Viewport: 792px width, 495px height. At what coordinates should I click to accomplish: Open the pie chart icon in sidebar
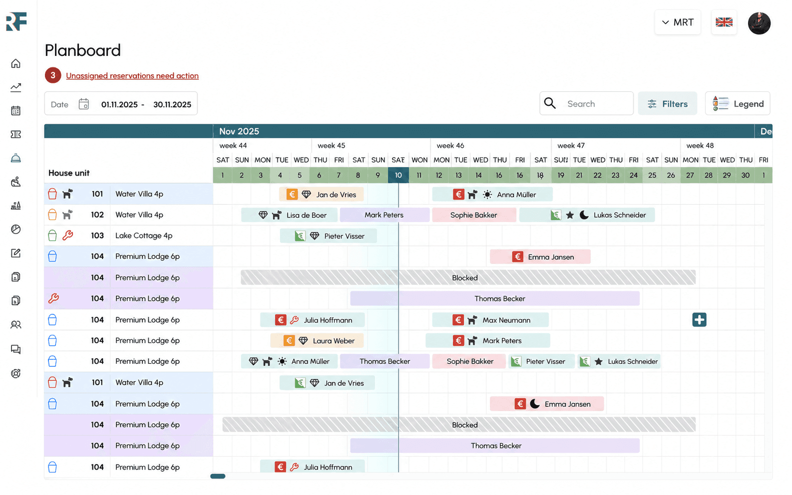(16, 229)
